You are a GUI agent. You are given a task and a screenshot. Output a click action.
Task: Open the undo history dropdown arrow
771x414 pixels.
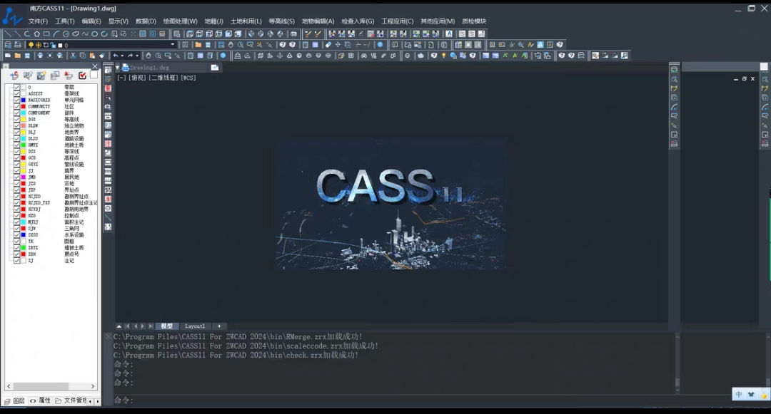pyautogui.click(x=123, y=56)
